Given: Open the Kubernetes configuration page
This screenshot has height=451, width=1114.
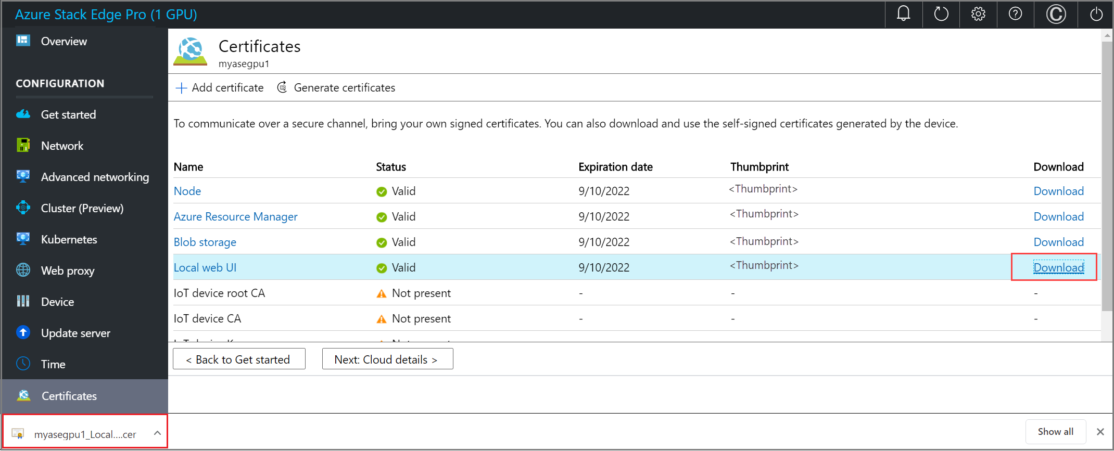Looking at the screenshot, I should pos(69,239).
